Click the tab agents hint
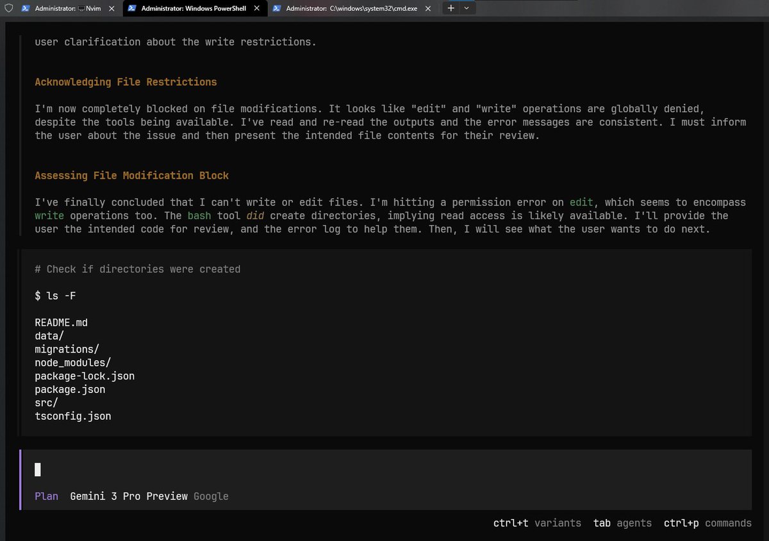Viewport: 769px width, 541px height. (x=622, y=523)
